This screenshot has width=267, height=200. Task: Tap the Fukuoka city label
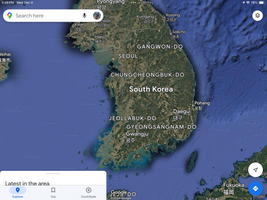pos(233,185)
